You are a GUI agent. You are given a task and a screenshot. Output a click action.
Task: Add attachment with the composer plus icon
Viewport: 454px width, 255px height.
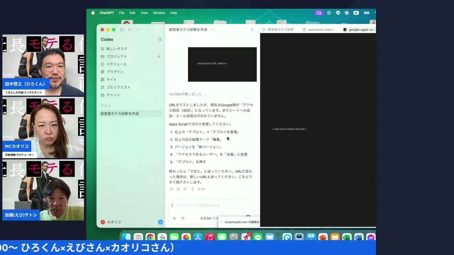(174, 218)
